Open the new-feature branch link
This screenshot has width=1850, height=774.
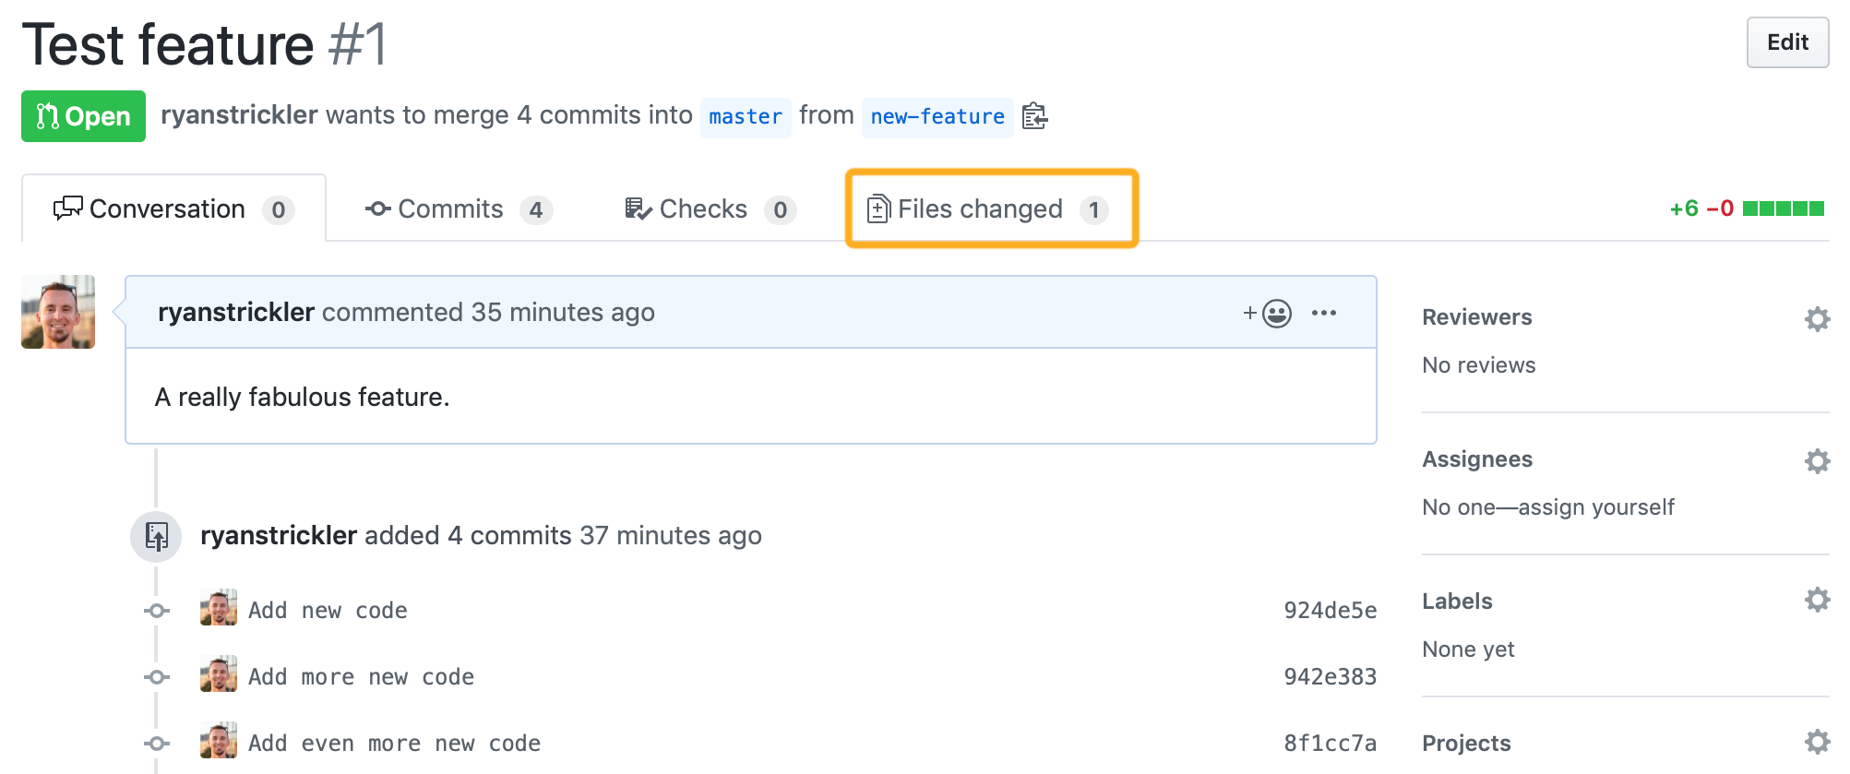937,117
